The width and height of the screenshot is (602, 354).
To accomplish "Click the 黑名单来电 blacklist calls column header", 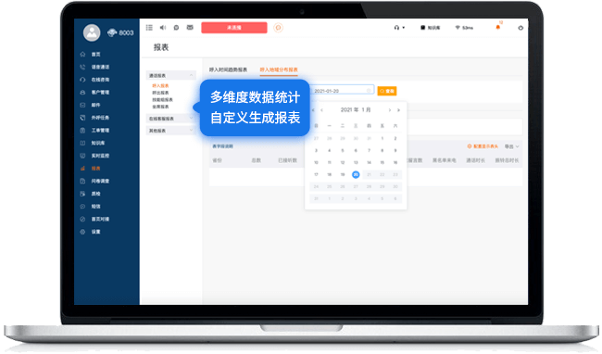I will (x=445, y=160).
